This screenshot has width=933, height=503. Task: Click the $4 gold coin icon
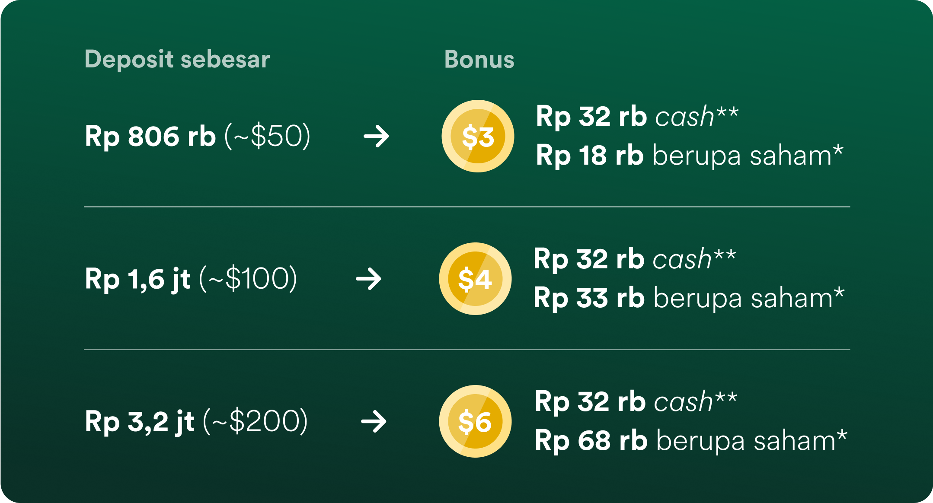tap(475, 279)
